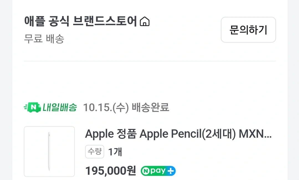Click the 195,000원 price

(x=111, y=171)
